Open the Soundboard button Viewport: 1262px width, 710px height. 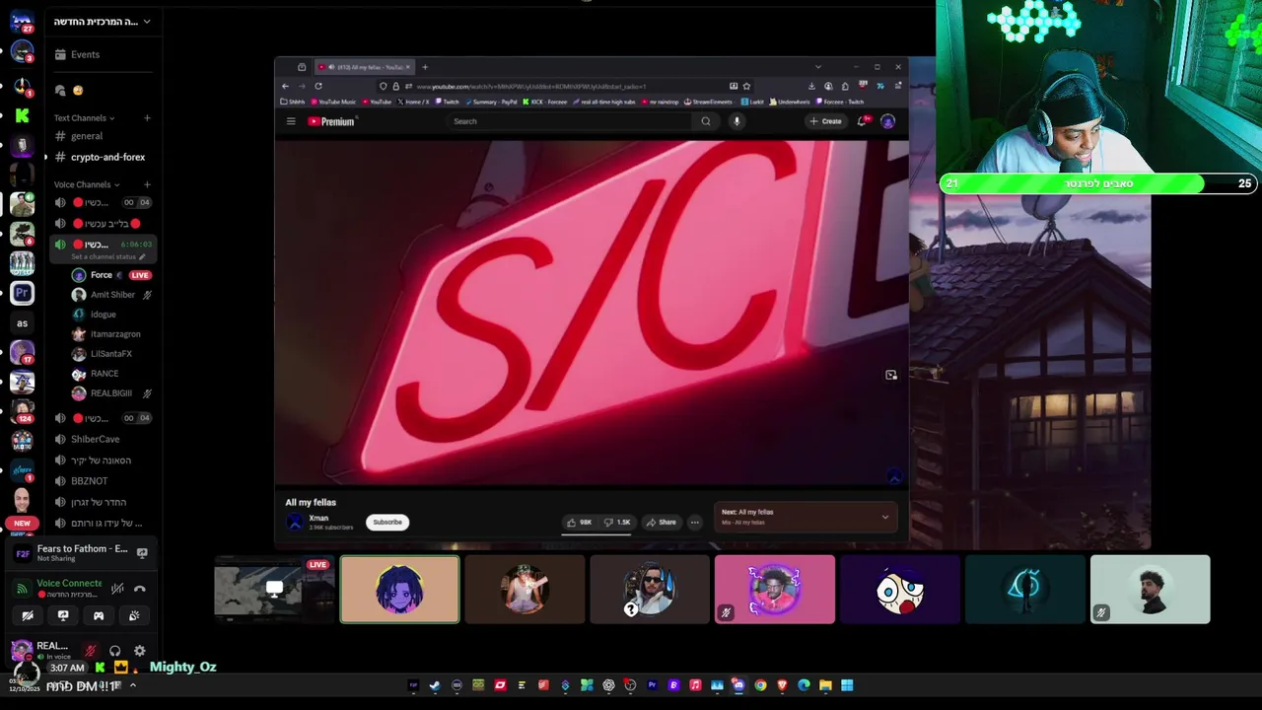pos(134,615)
